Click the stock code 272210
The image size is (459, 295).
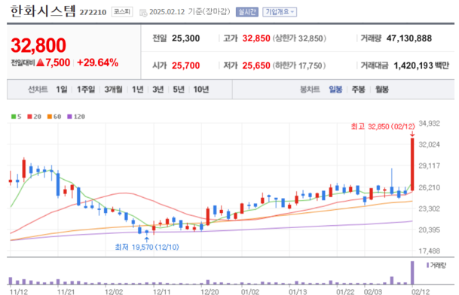click(93, 12)
